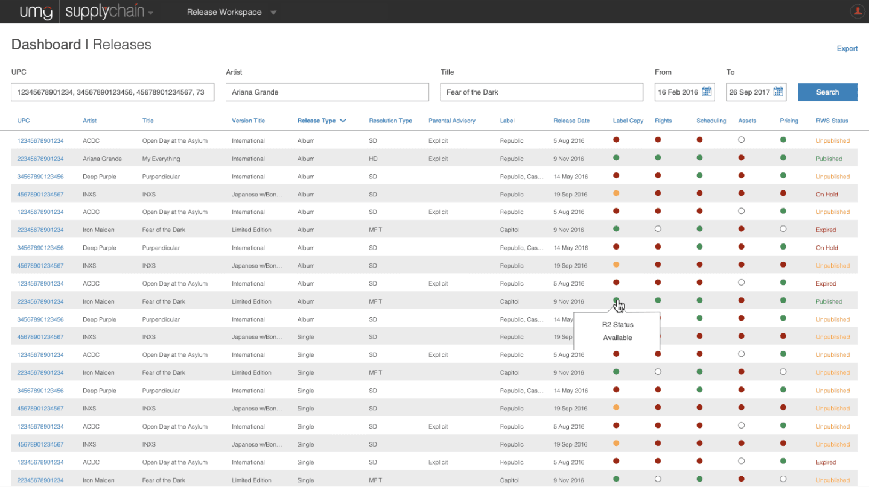Image resolution: width=869 pixels, height=487 pixels.
Task: Click into the Artist search field
Action: coord(327,92)
